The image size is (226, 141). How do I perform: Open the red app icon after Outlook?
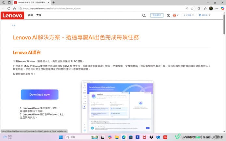click(x=165, y=137)
